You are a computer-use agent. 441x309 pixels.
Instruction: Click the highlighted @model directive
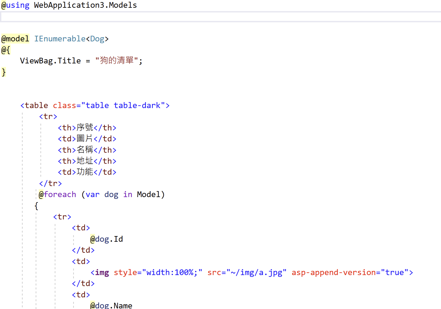coord(15,38)
